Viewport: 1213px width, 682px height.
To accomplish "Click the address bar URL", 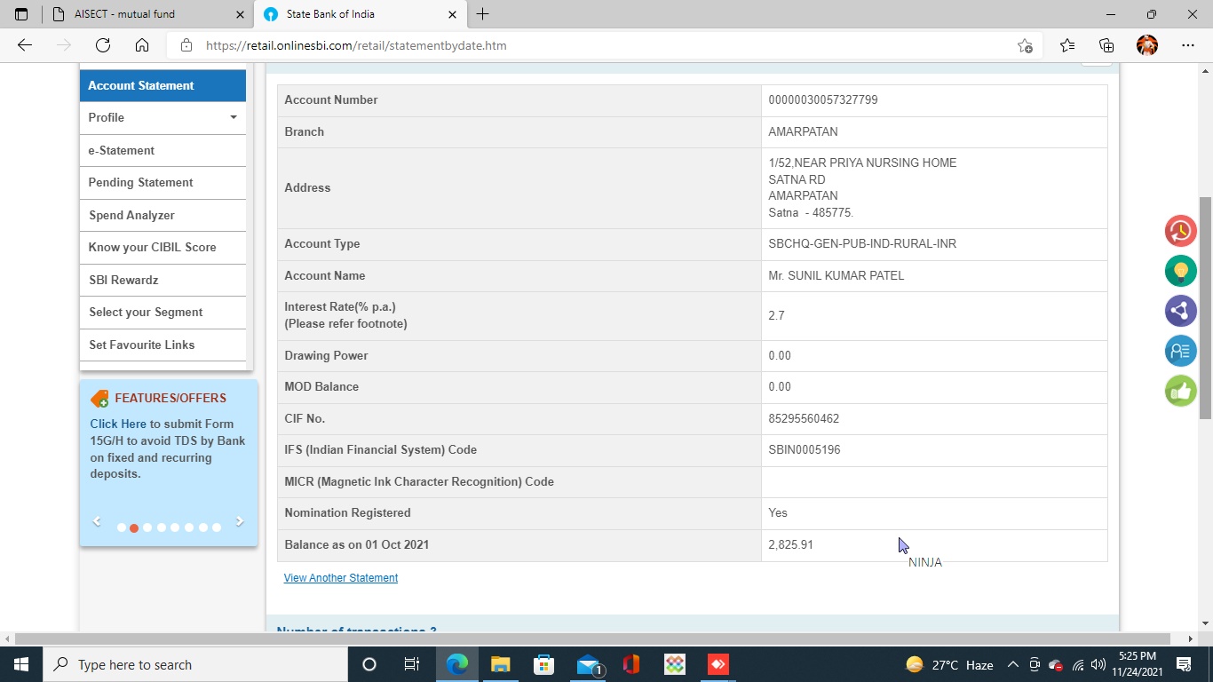I will pos(356,45).
